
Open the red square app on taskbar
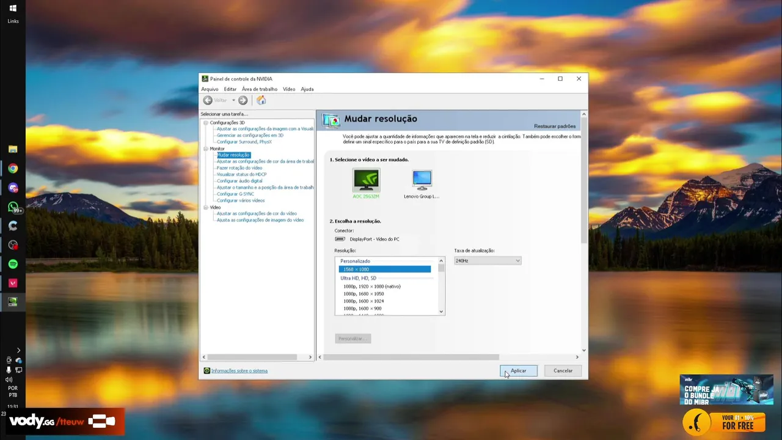tap(13, 283)
